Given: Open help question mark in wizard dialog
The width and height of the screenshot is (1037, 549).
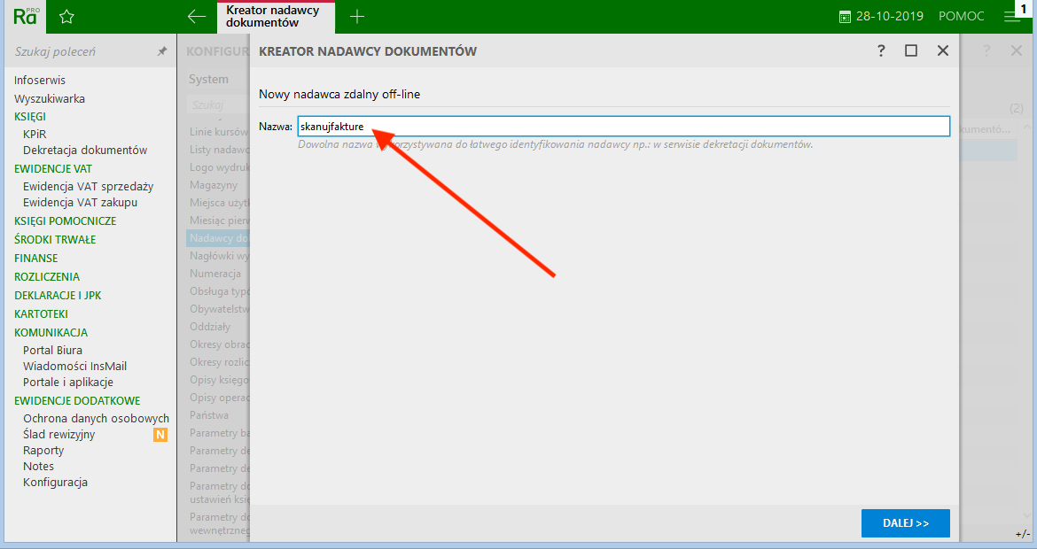Looking at the screenshot, I should click(881, 51).
